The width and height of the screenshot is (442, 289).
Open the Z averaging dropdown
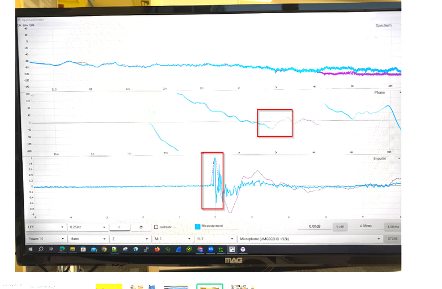tap(130, 239)
